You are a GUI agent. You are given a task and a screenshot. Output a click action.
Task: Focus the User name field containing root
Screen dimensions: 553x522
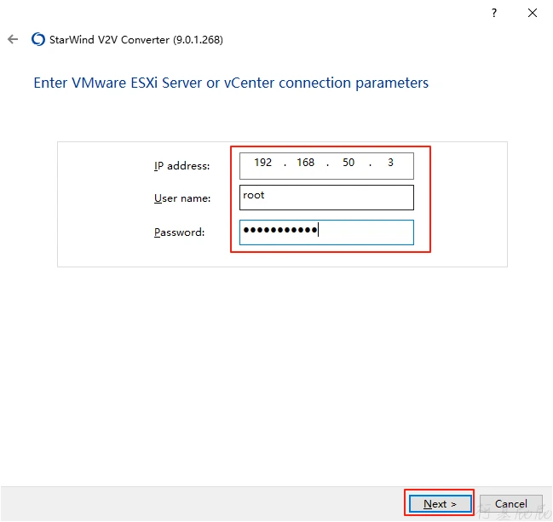326,197
